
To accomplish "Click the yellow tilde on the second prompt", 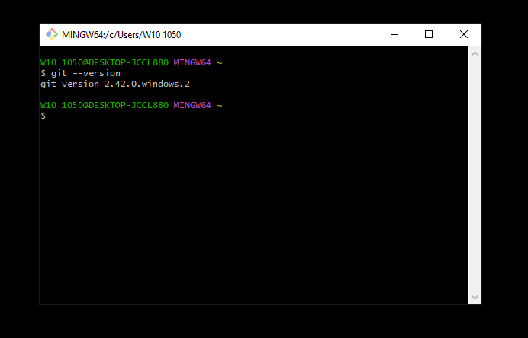I will [x=219, y=106].
